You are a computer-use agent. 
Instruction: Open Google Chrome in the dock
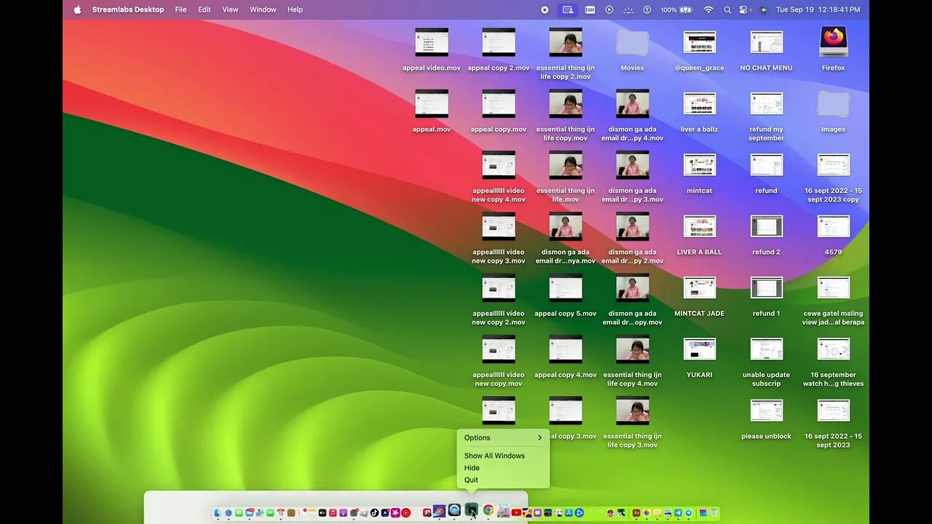point(489,511)
